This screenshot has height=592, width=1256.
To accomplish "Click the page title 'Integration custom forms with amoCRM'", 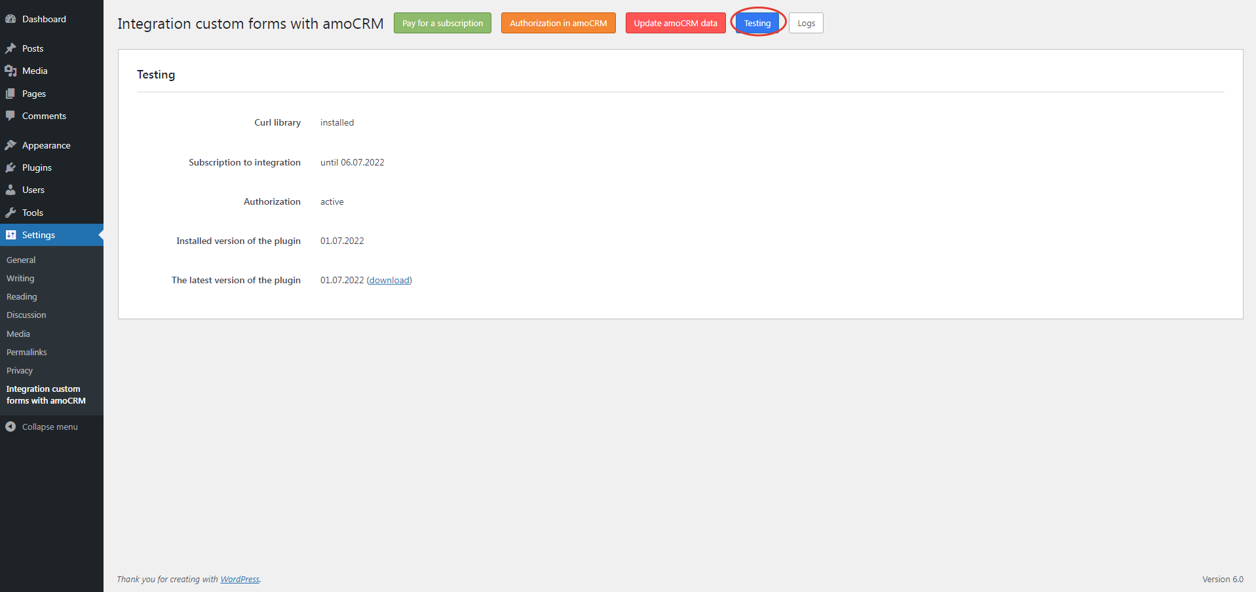I will 250,24.
